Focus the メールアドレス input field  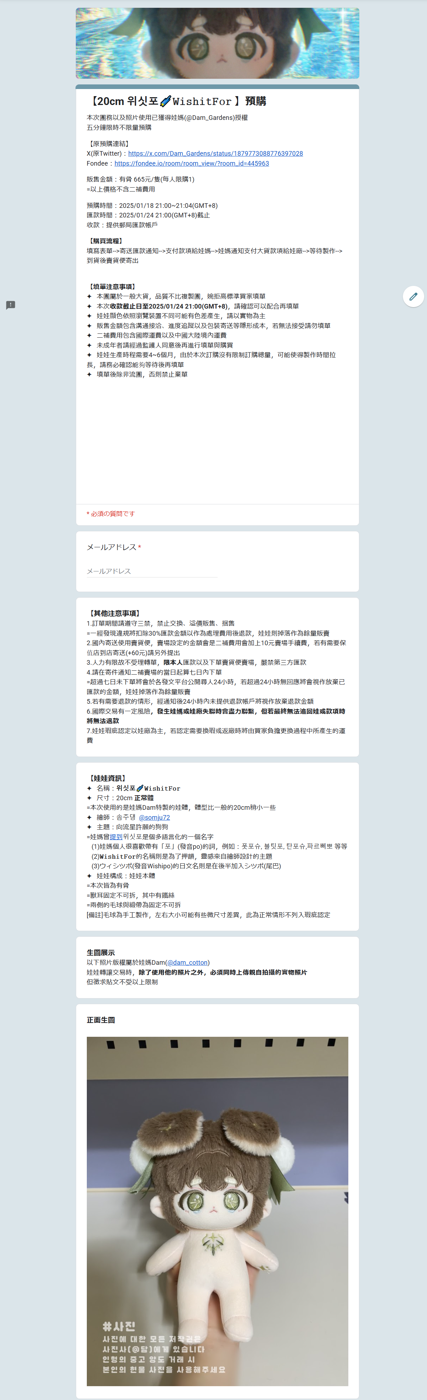coord(152,571)
